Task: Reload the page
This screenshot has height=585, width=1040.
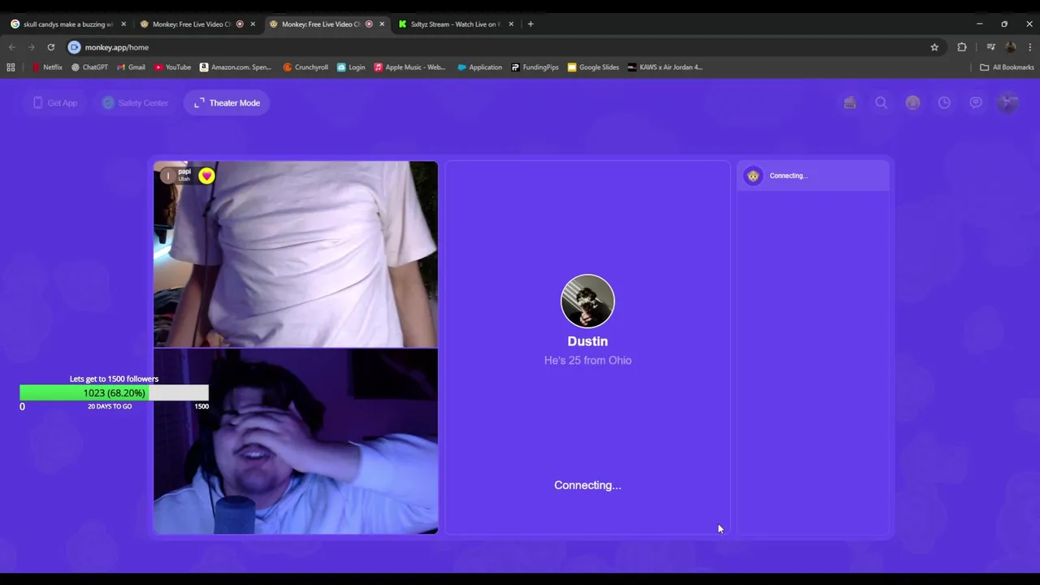Action: click(50, 47)
